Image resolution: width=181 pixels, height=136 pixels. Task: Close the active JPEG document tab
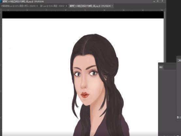pos(112,6)
